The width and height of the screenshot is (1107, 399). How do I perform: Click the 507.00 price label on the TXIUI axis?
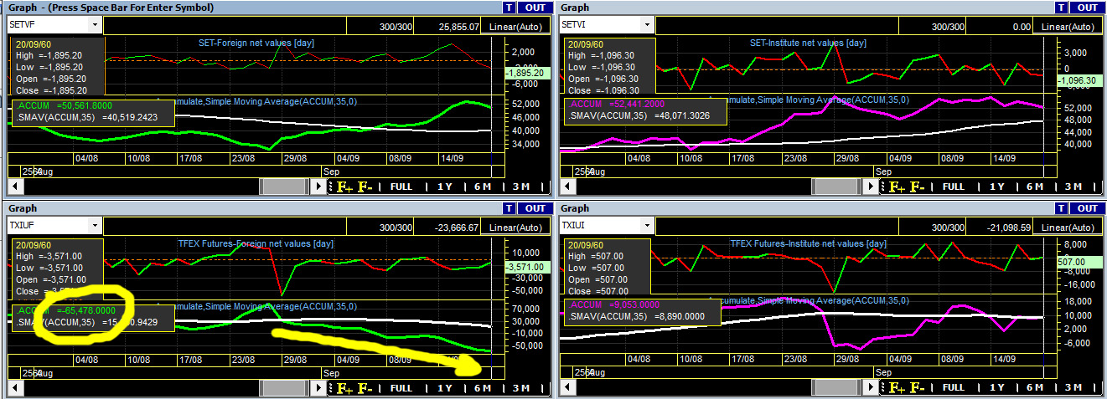[x=1079, y=261]
